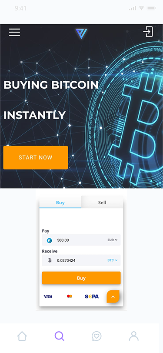Select the Mastercard payment logo
Image resolution: width=163 pixels, height=353 pixels.
pos(70,296)
